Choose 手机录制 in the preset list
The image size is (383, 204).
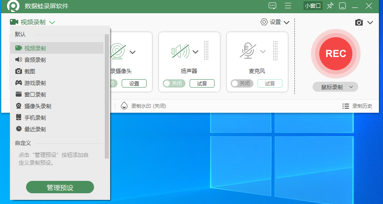click(x=57, y=117)
